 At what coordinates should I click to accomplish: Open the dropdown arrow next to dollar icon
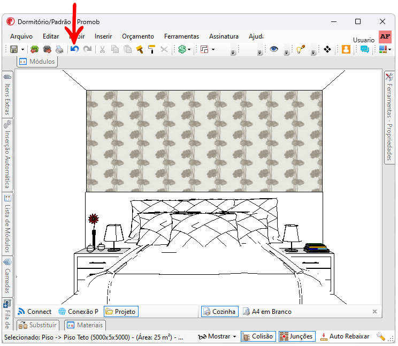tap(190, 49)
